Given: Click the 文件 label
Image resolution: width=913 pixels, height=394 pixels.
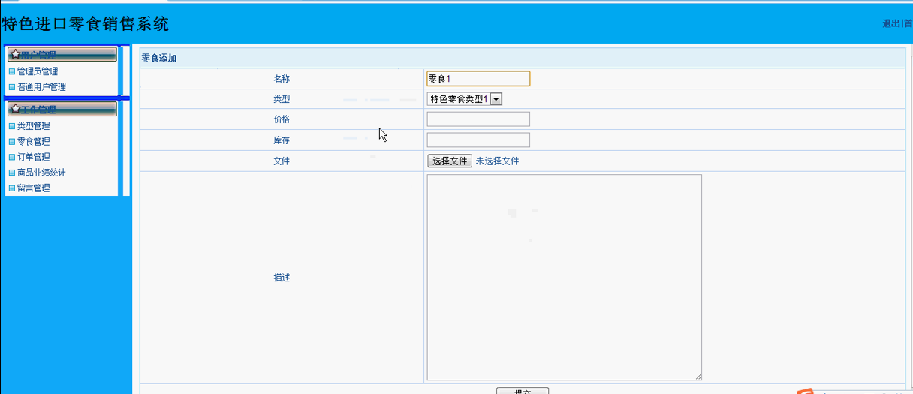Looking at the screenshot, I should [282, 161].
